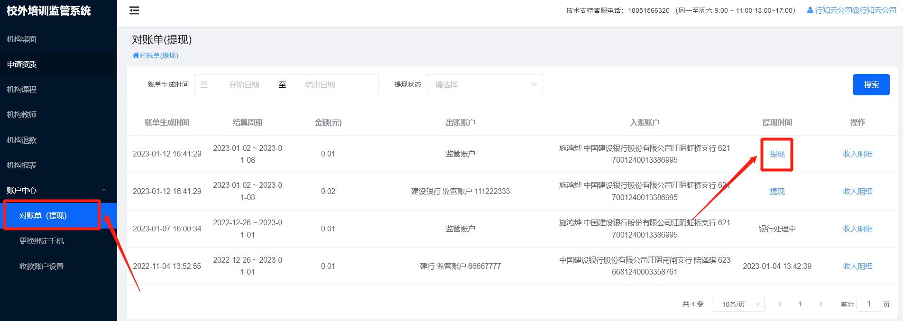The height and width of the screenshot is (321, 903).
Task: Open the 提现状态 dropdown
Action: 485,84
